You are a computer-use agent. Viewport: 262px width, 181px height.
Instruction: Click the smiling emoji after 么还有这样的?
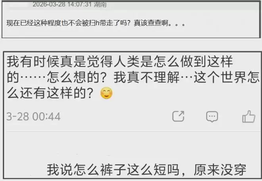(x=106, y=93)
